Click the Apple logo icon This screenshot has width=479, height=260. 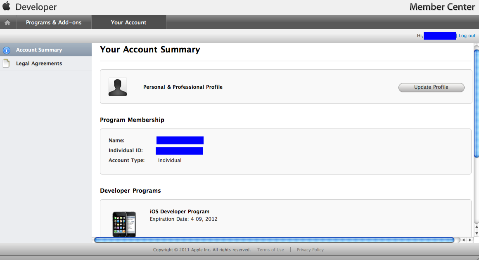point(7,6)
